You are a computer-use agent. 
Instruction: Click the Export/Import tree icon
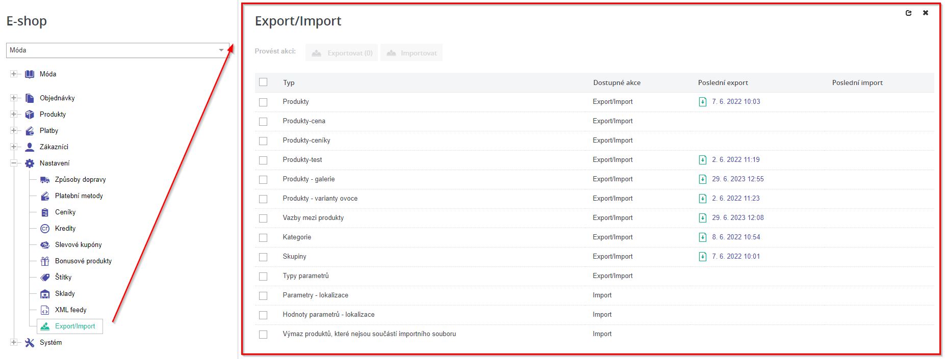[x=45, y=326]
